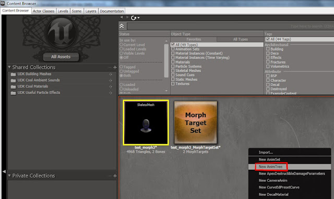This screenshot has width=334, height=199.
Task: Collapse filter panel with double chevron
Action: click(122, 26)
